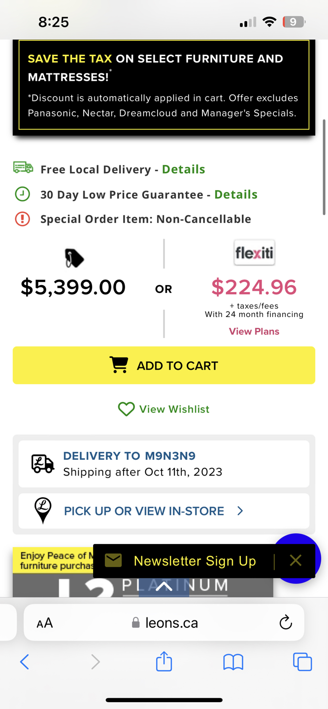
Task: Open the Safari tabs overview icon
Action: (302, 662)
